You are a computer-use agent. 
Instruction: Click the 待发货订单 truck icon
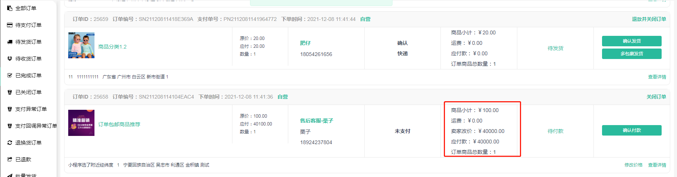[x=10, y=42]
